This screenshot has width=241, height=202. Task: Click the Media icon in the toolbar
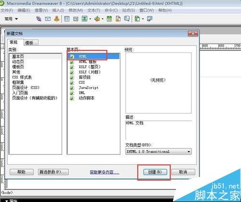click(x=97, y=19)
